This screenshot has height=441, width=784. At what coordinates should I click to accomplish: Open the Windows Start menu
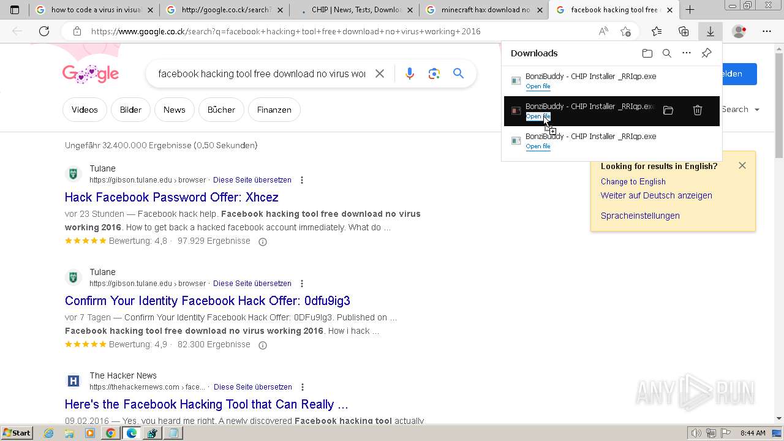pos(17,433)
